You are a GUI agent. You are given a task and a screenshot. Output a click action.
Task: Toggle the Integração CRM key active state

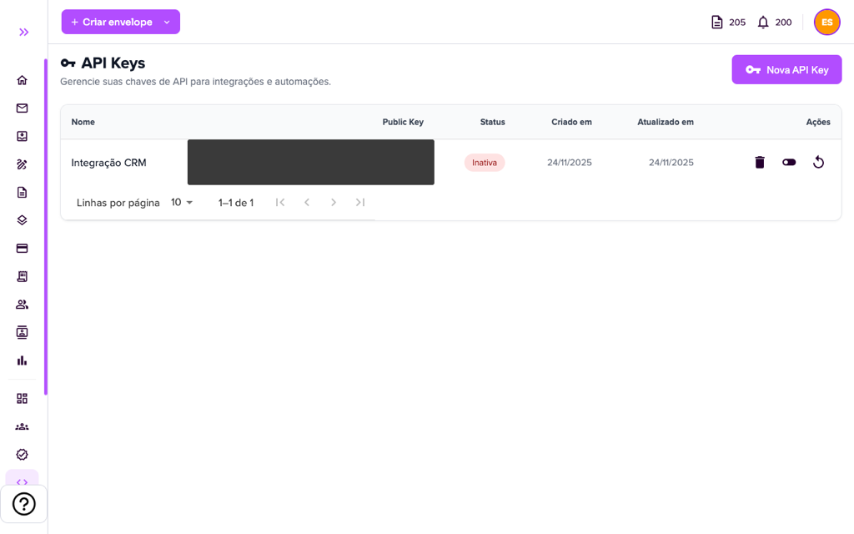pos(789,163)
